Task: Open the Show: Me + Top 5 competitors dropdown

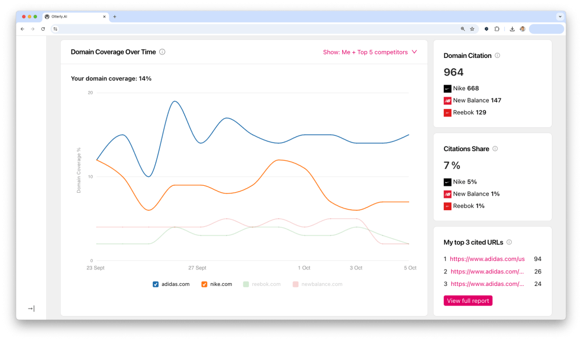Action: [x=369, y=52]
